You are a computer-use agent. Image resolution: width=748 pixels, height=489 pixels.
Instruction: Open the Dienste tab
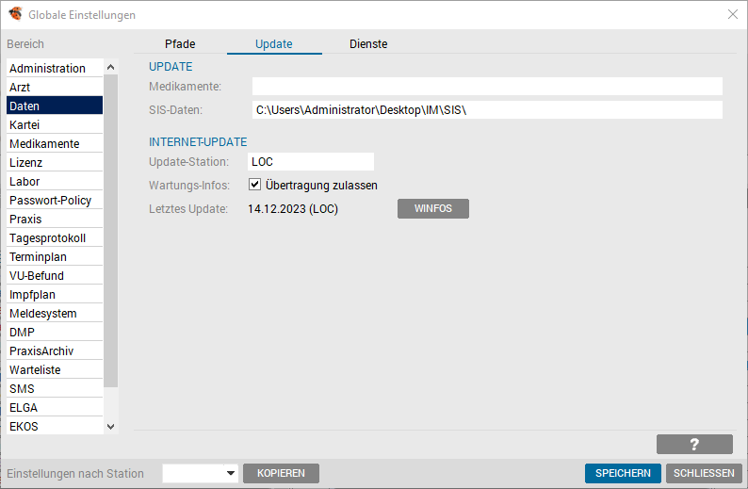pyautogui.click(x=368, y=44)
